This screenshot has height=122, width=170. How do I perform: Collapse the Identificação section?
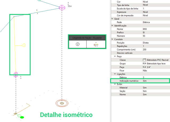coord(112,25)
